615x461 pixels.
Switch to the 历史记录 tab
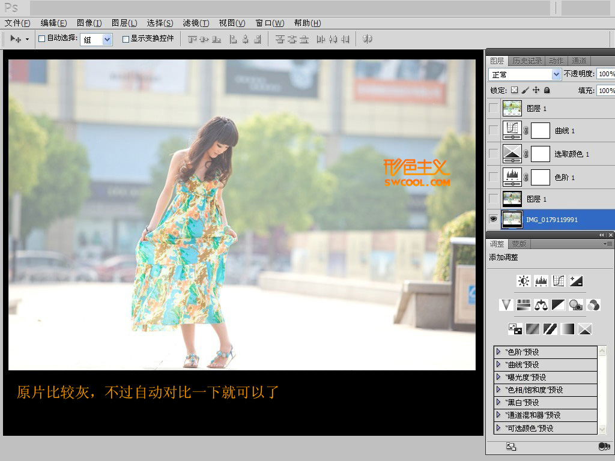(527, 61)
